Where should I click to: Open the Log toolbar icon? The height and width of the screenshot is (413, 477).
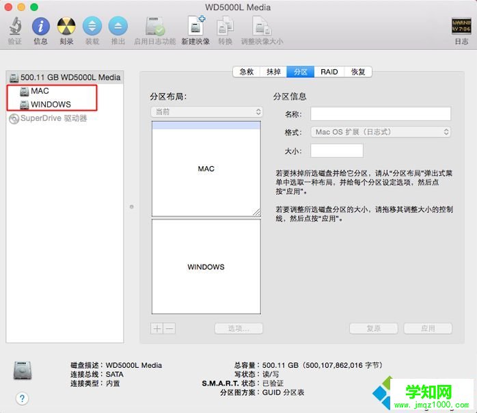(461, 26)
